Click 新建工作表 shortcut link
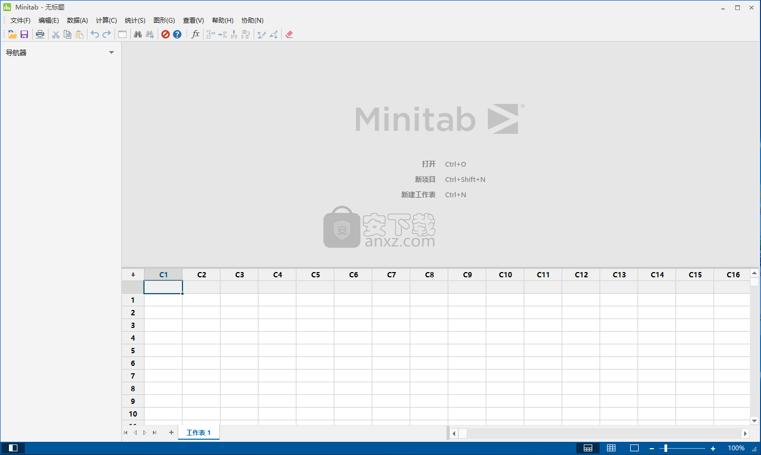 pos(418,195)
